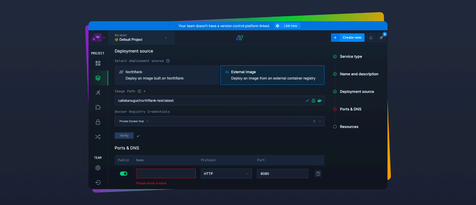Viewport: 476px width, 205px height.
Task: Click the green checkmark in Image Path field
Action: pyautogui.click(x=307, y=100)
